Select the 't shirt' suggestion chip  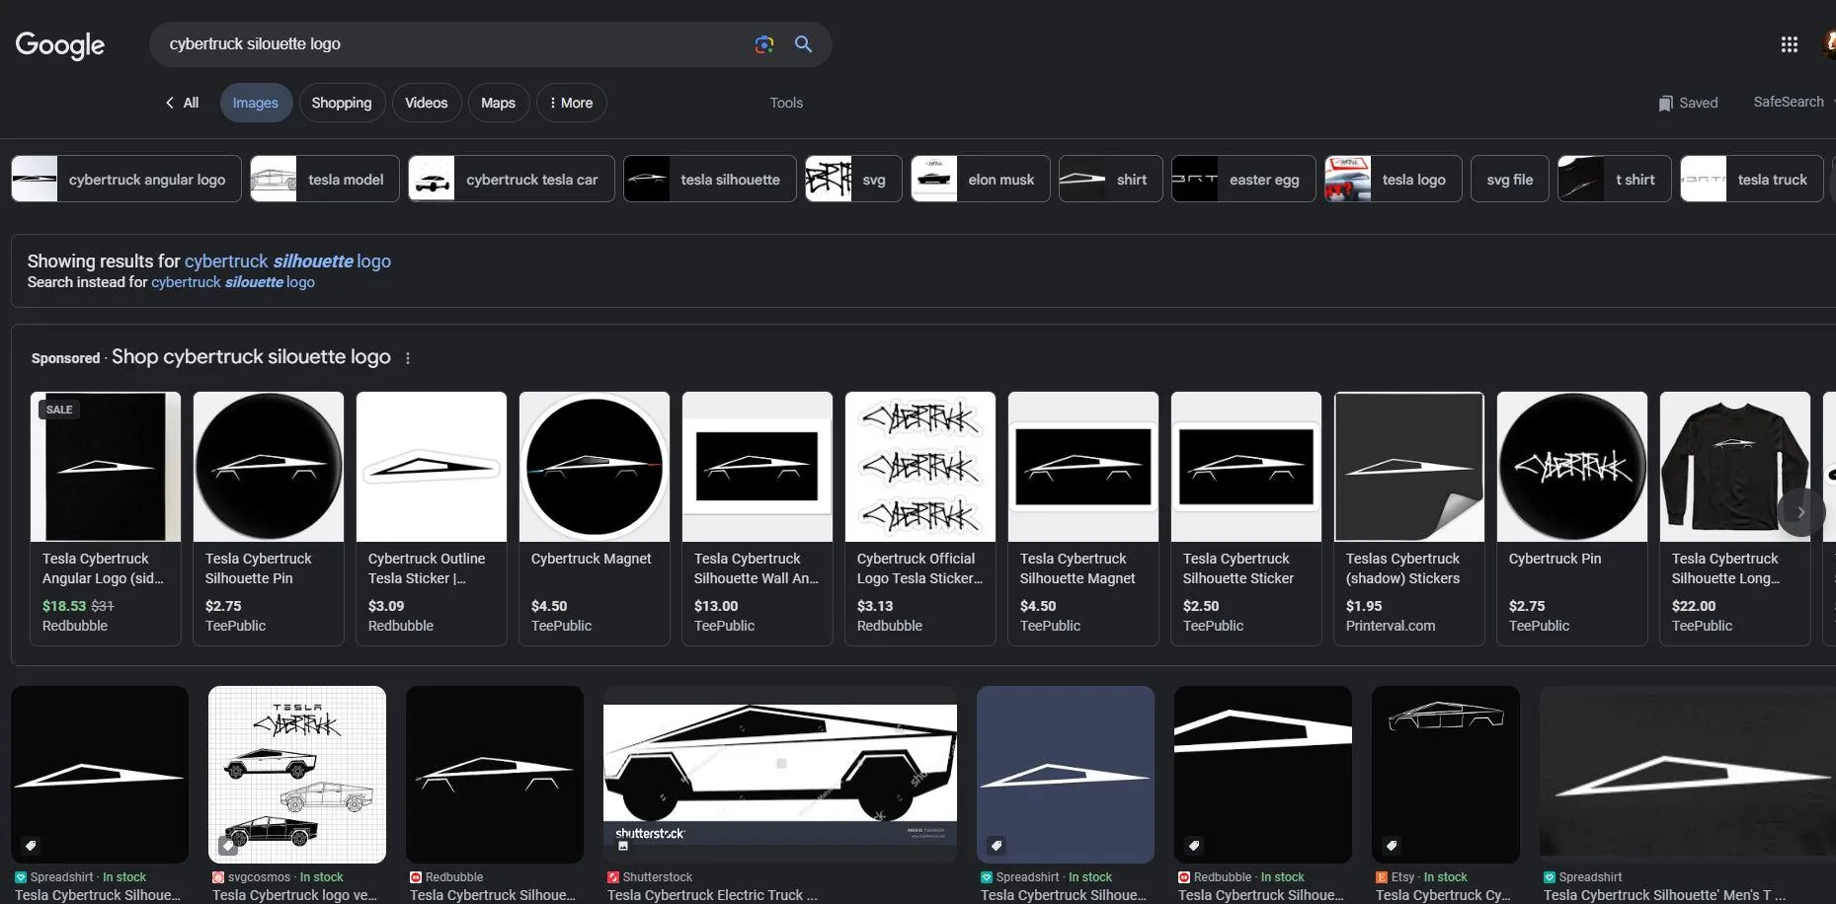coord(1615,180)
